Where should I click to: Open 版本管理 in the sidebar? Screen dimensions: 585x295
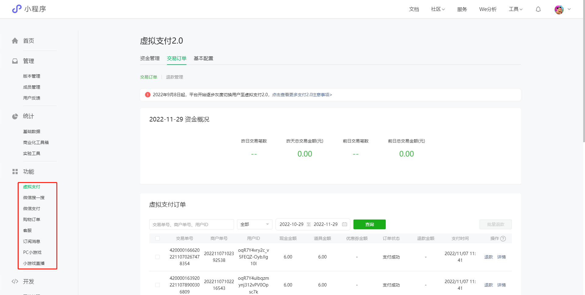point(32,76)
